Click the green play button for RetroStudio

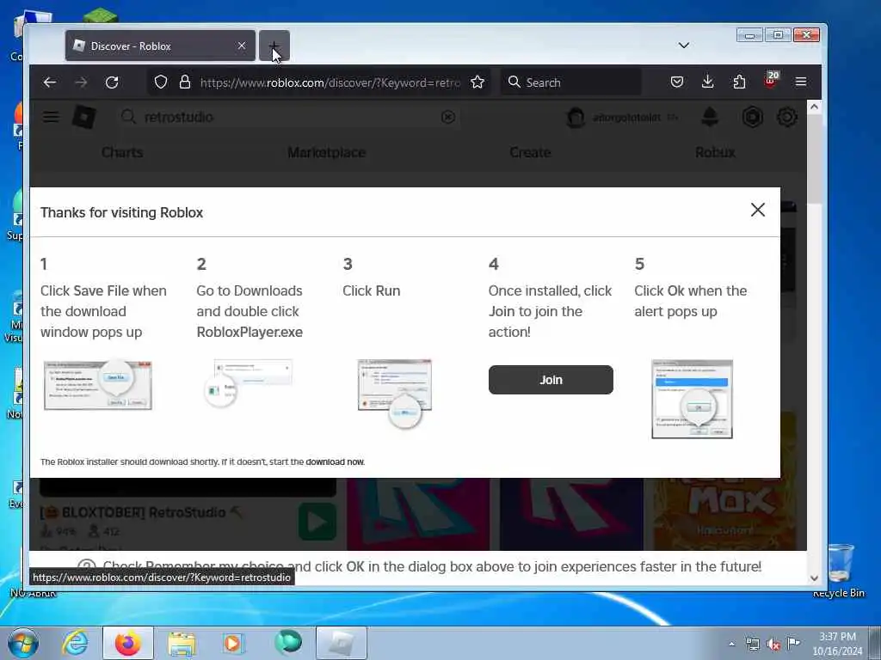[x=317, y=522]
